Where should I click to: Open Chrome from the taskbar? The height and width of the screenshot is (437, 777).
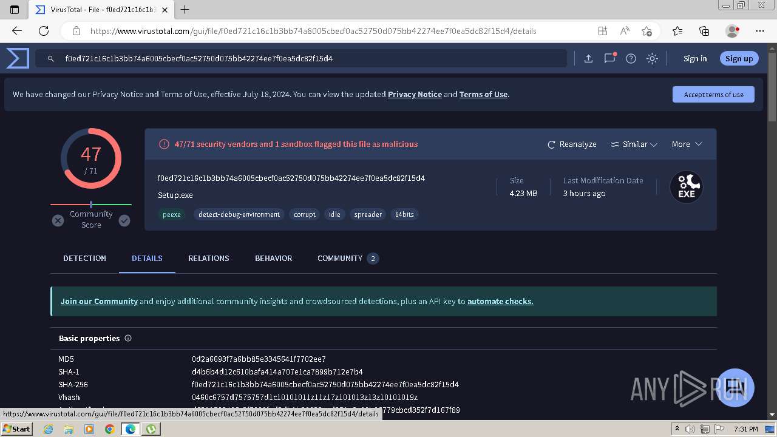[109, 429]
